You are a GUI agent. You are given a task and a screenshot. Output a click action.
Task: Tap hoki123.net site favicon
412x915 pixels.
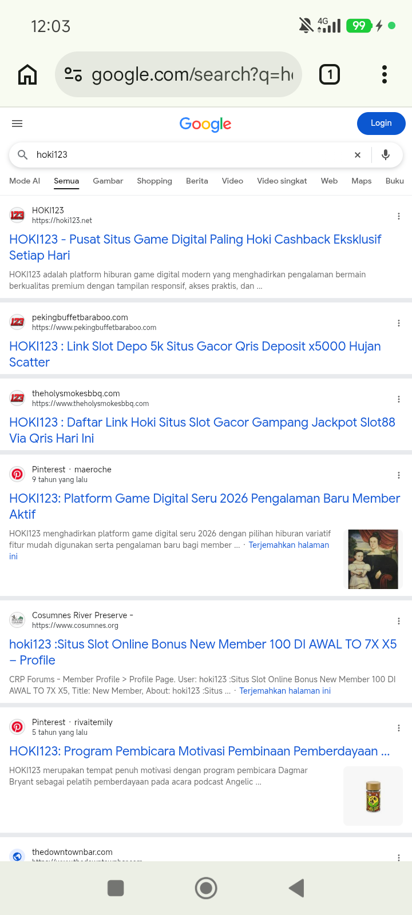[x=17, y=215]
